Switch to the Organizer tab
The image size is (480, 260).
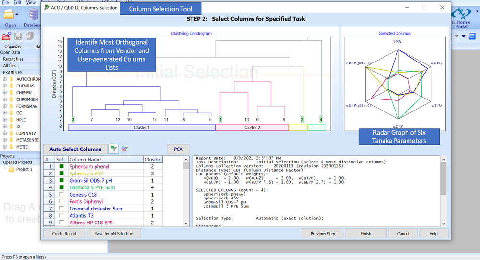14,46
